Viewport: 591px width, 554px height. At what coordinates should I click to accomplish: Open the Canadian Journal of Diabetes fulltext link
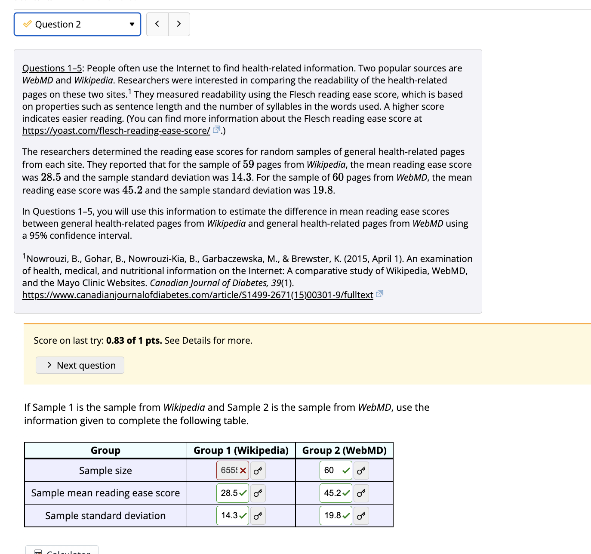click(197, 295)
